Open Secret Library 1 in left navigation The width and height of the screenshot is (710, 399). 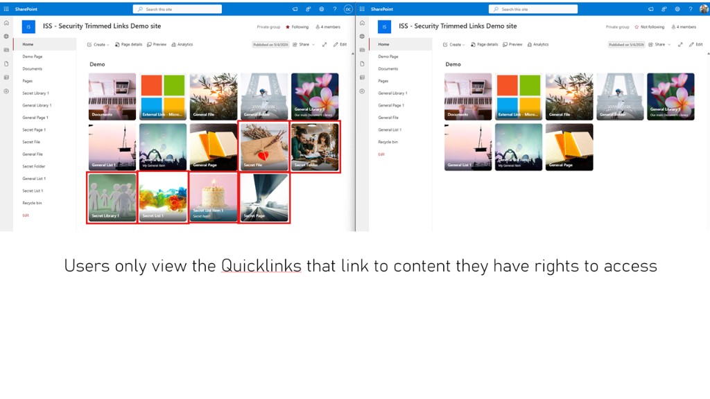click(x=36, y=94)
